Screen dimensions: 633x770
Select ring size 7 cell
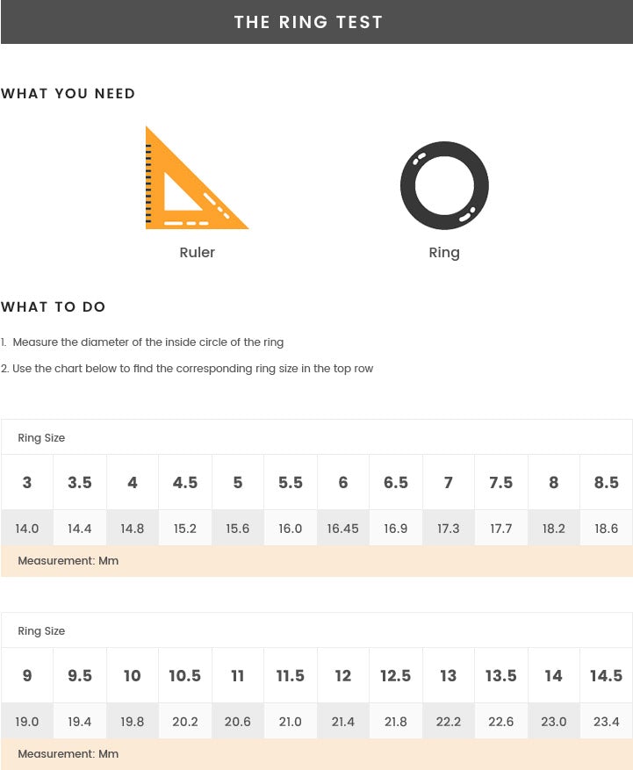(x=449, y=482)
